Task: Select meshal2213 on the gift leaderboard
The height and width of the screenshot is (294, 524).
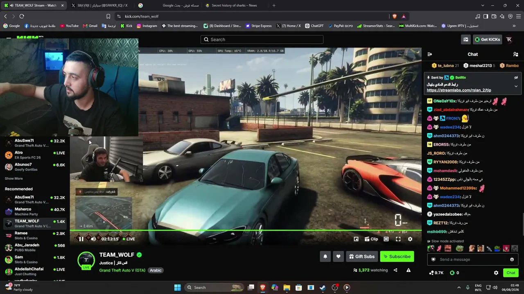Action: (479, 66)
